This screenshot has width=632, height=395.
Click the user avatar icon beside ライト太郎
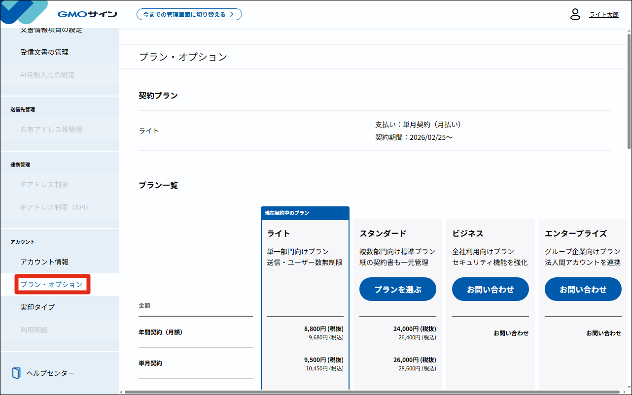point(575,14)
